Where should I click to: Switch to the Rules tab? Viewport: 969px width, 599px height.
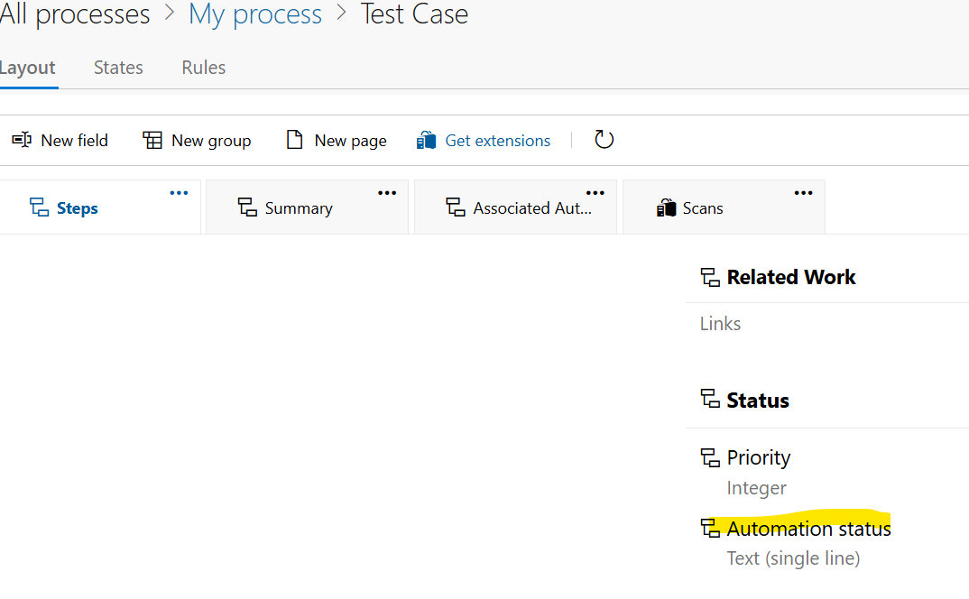coord(203,67)
